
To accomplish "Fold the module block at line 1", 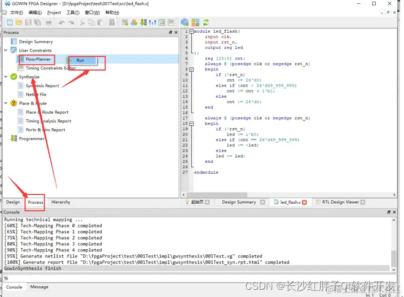I will (191, 32).
